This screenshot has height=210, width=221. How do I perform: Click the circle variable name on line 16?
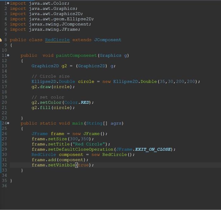(x=86, y=81)
